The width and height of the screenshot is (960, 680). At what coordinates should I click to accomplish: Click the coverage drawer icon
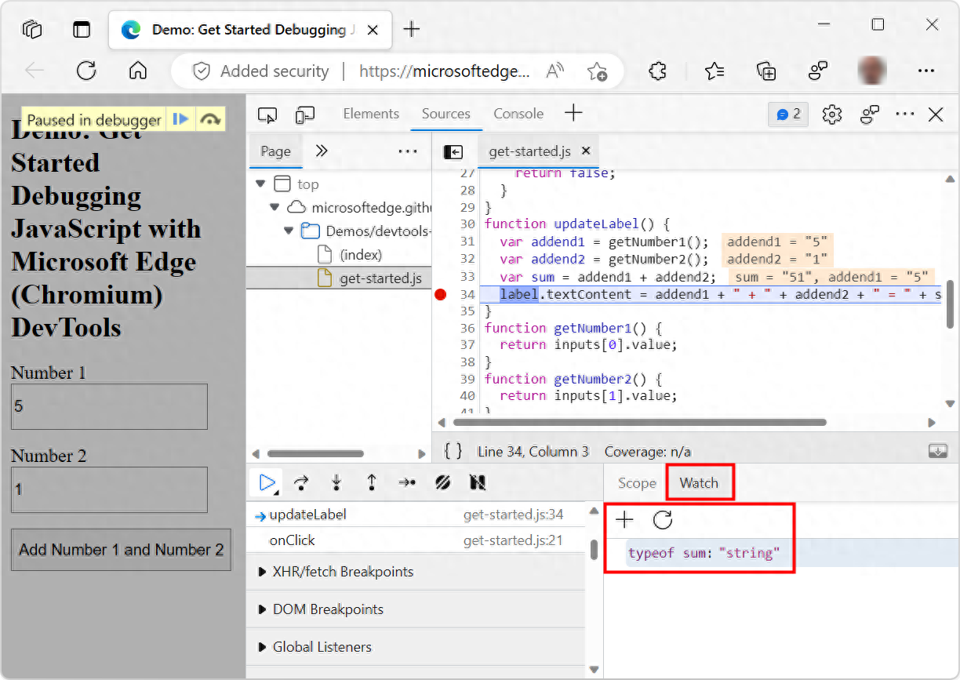tap(937, 451)
